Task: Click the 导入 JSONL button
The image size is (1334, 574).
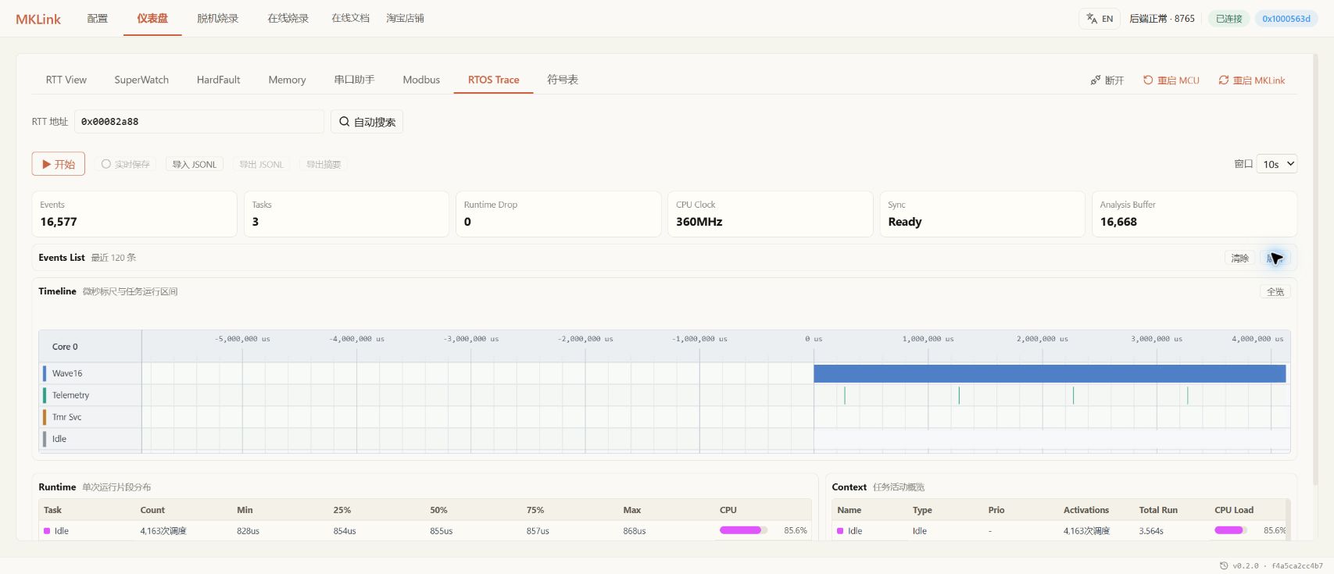Action: click(x=195, y=164)
